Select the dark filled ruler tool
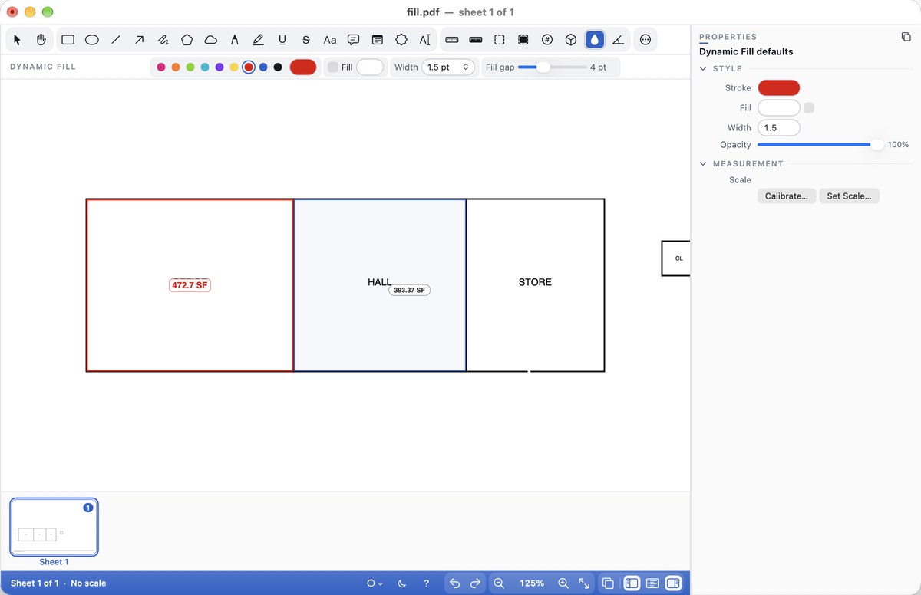 pos(476,39)
